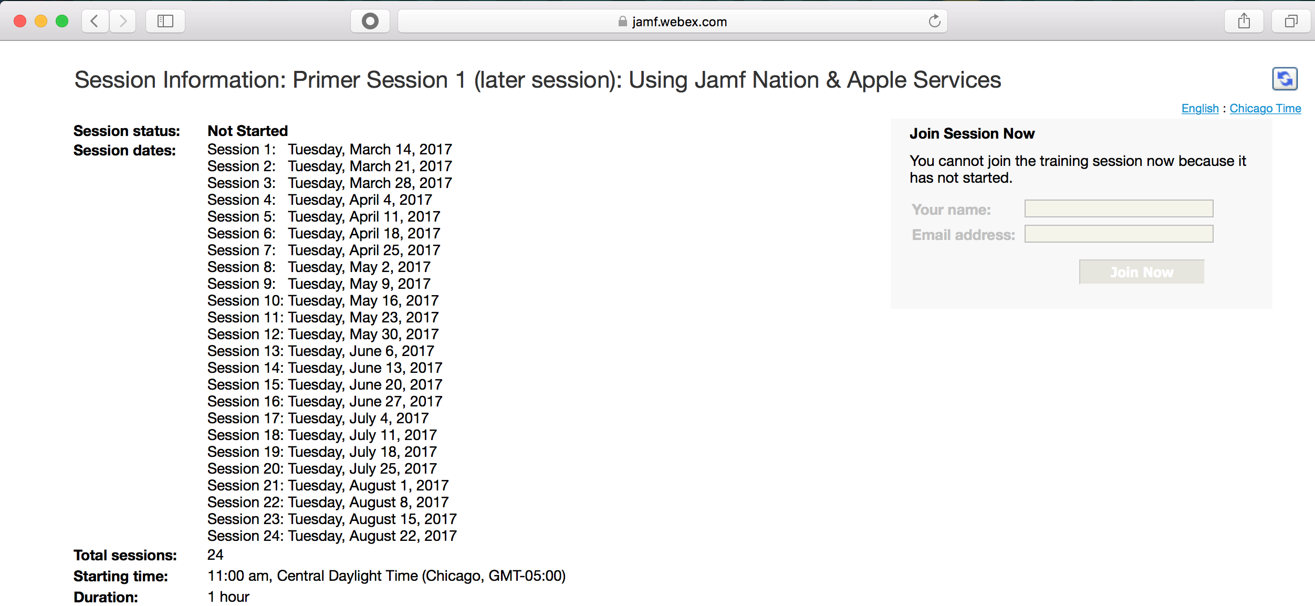
Task: Select 'Tuesday, August 1, 2017' date
Action: [369, 486]
